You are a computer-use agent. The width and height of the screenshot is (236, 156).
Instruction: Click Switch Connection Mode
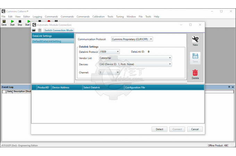[x=59, y=30]
